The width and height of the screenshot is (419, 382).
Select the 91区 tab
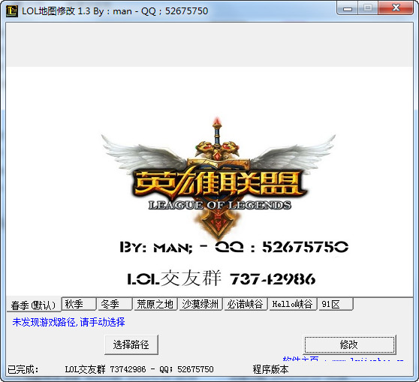tap(336, 304)
